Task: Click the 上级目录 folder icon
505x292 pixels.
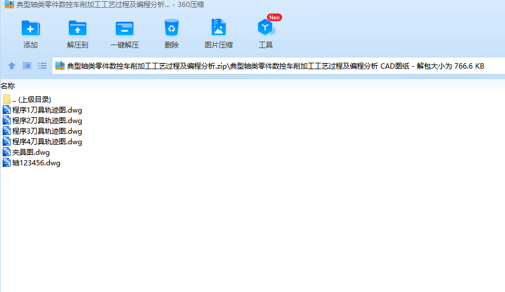Action: 6,99
